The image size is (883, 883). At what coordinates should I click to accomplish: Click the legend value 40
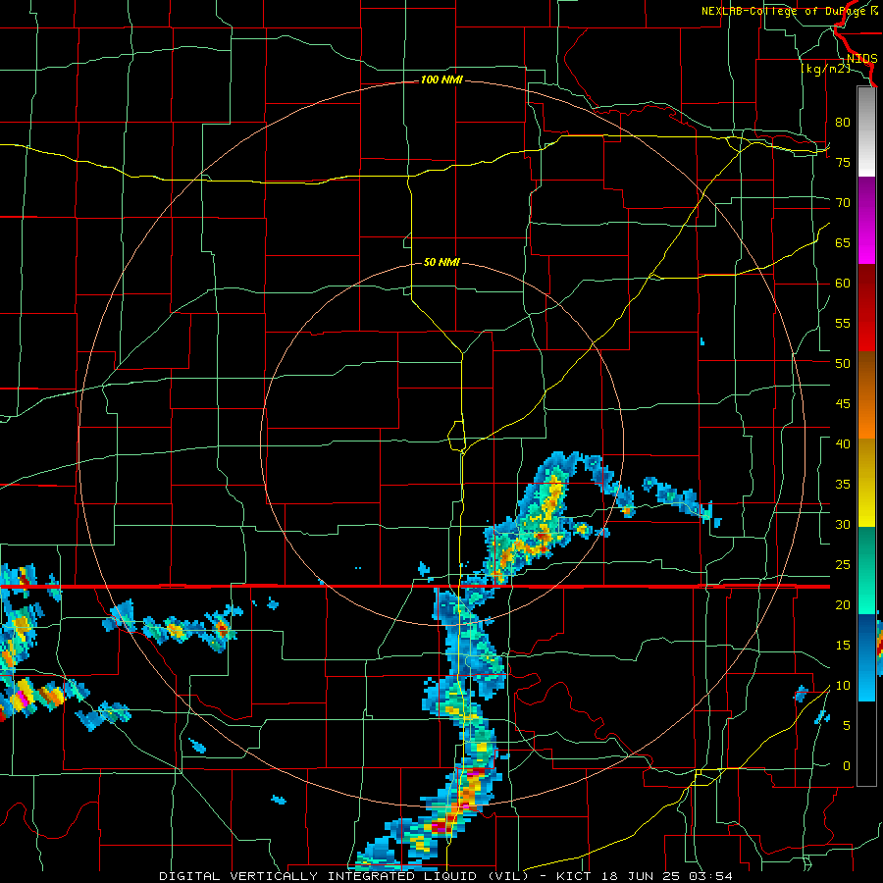843,444
